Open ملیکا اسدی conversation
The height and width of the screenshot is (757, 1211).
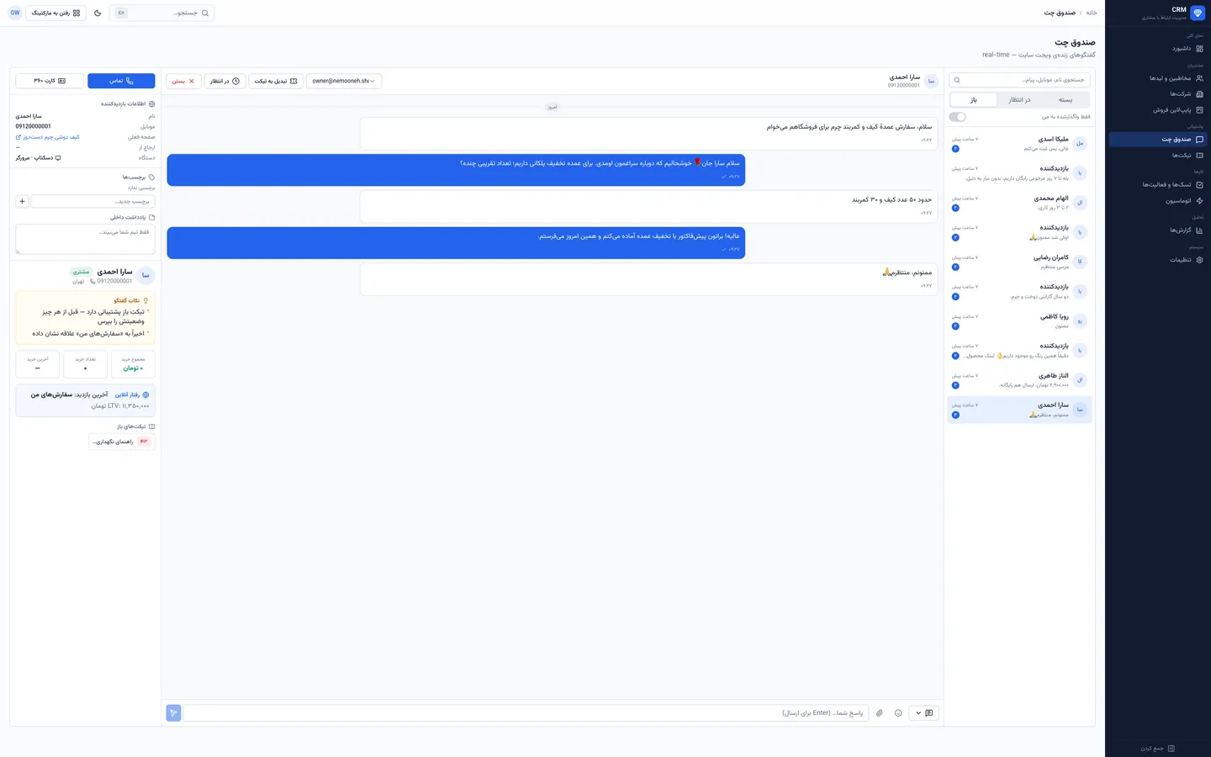(x=1019, y=144)
